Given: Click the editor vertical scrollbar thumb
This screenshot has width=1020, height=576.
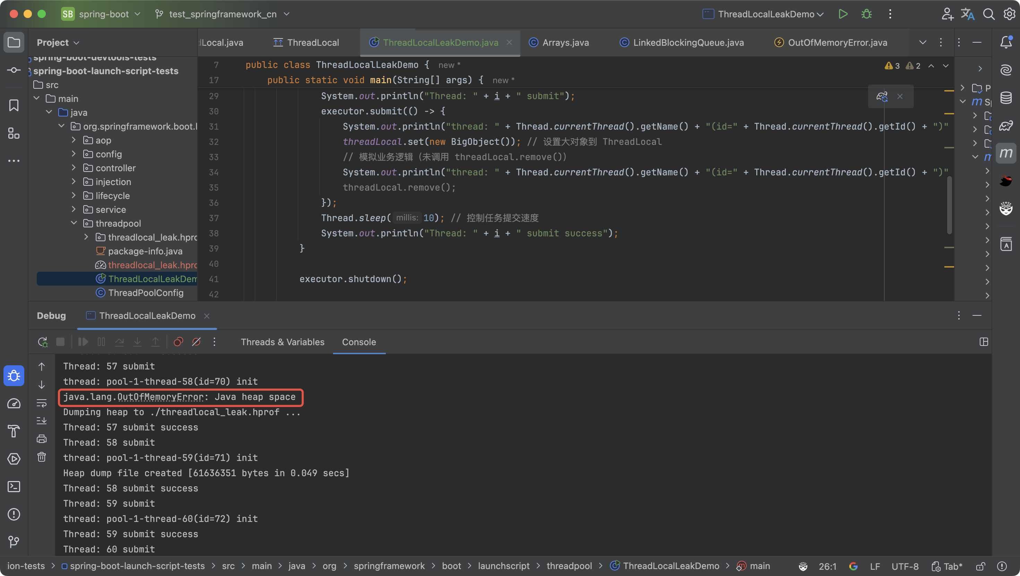Looking at the screenshot, I should [949, 206].
